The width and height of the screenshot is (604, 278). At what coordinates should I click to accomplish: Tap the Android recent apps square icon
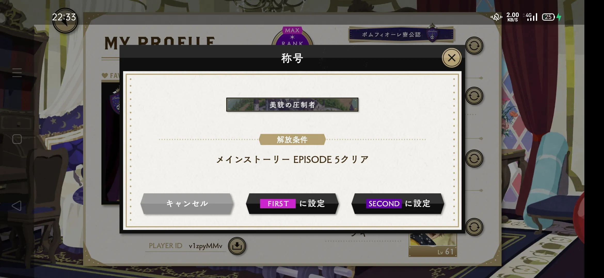click(17, 139)
